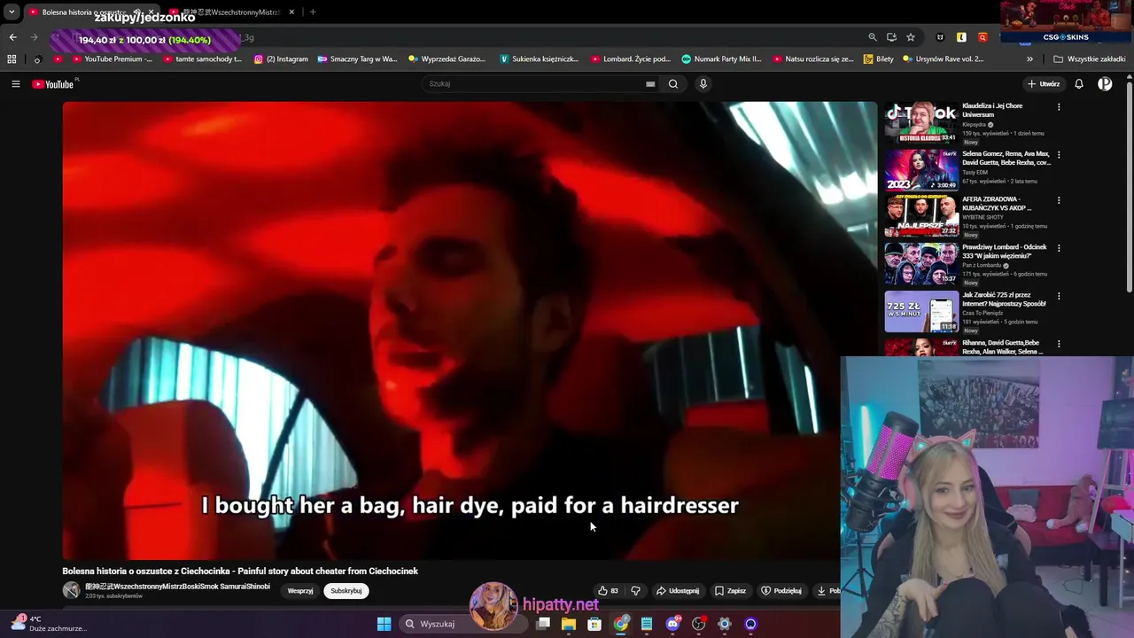Click the taskbar search box 'Wyszukaj'

point(463,624)
